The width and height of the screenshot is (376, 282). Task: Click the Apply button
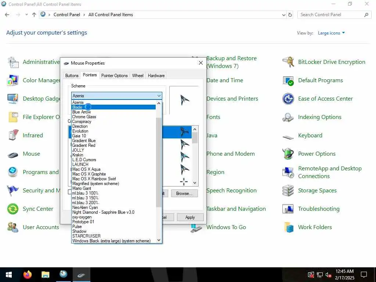point(190,217)
